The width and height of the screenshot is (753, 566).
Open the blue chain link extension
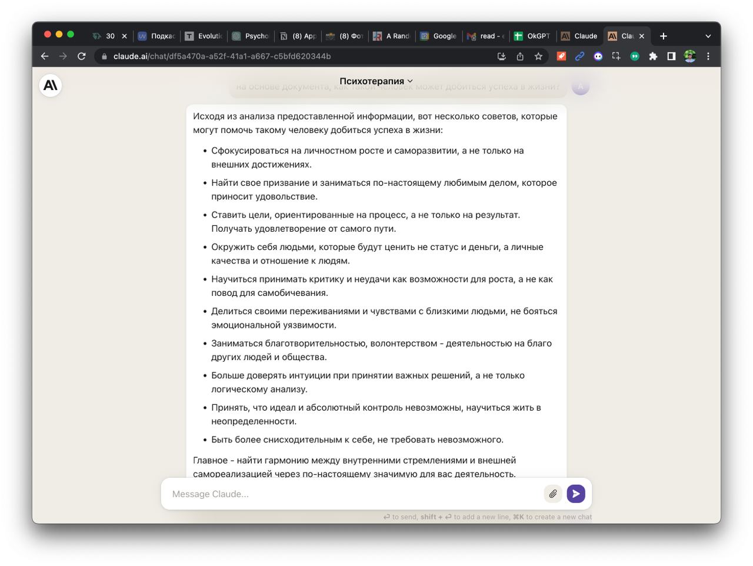coord(579,56)
